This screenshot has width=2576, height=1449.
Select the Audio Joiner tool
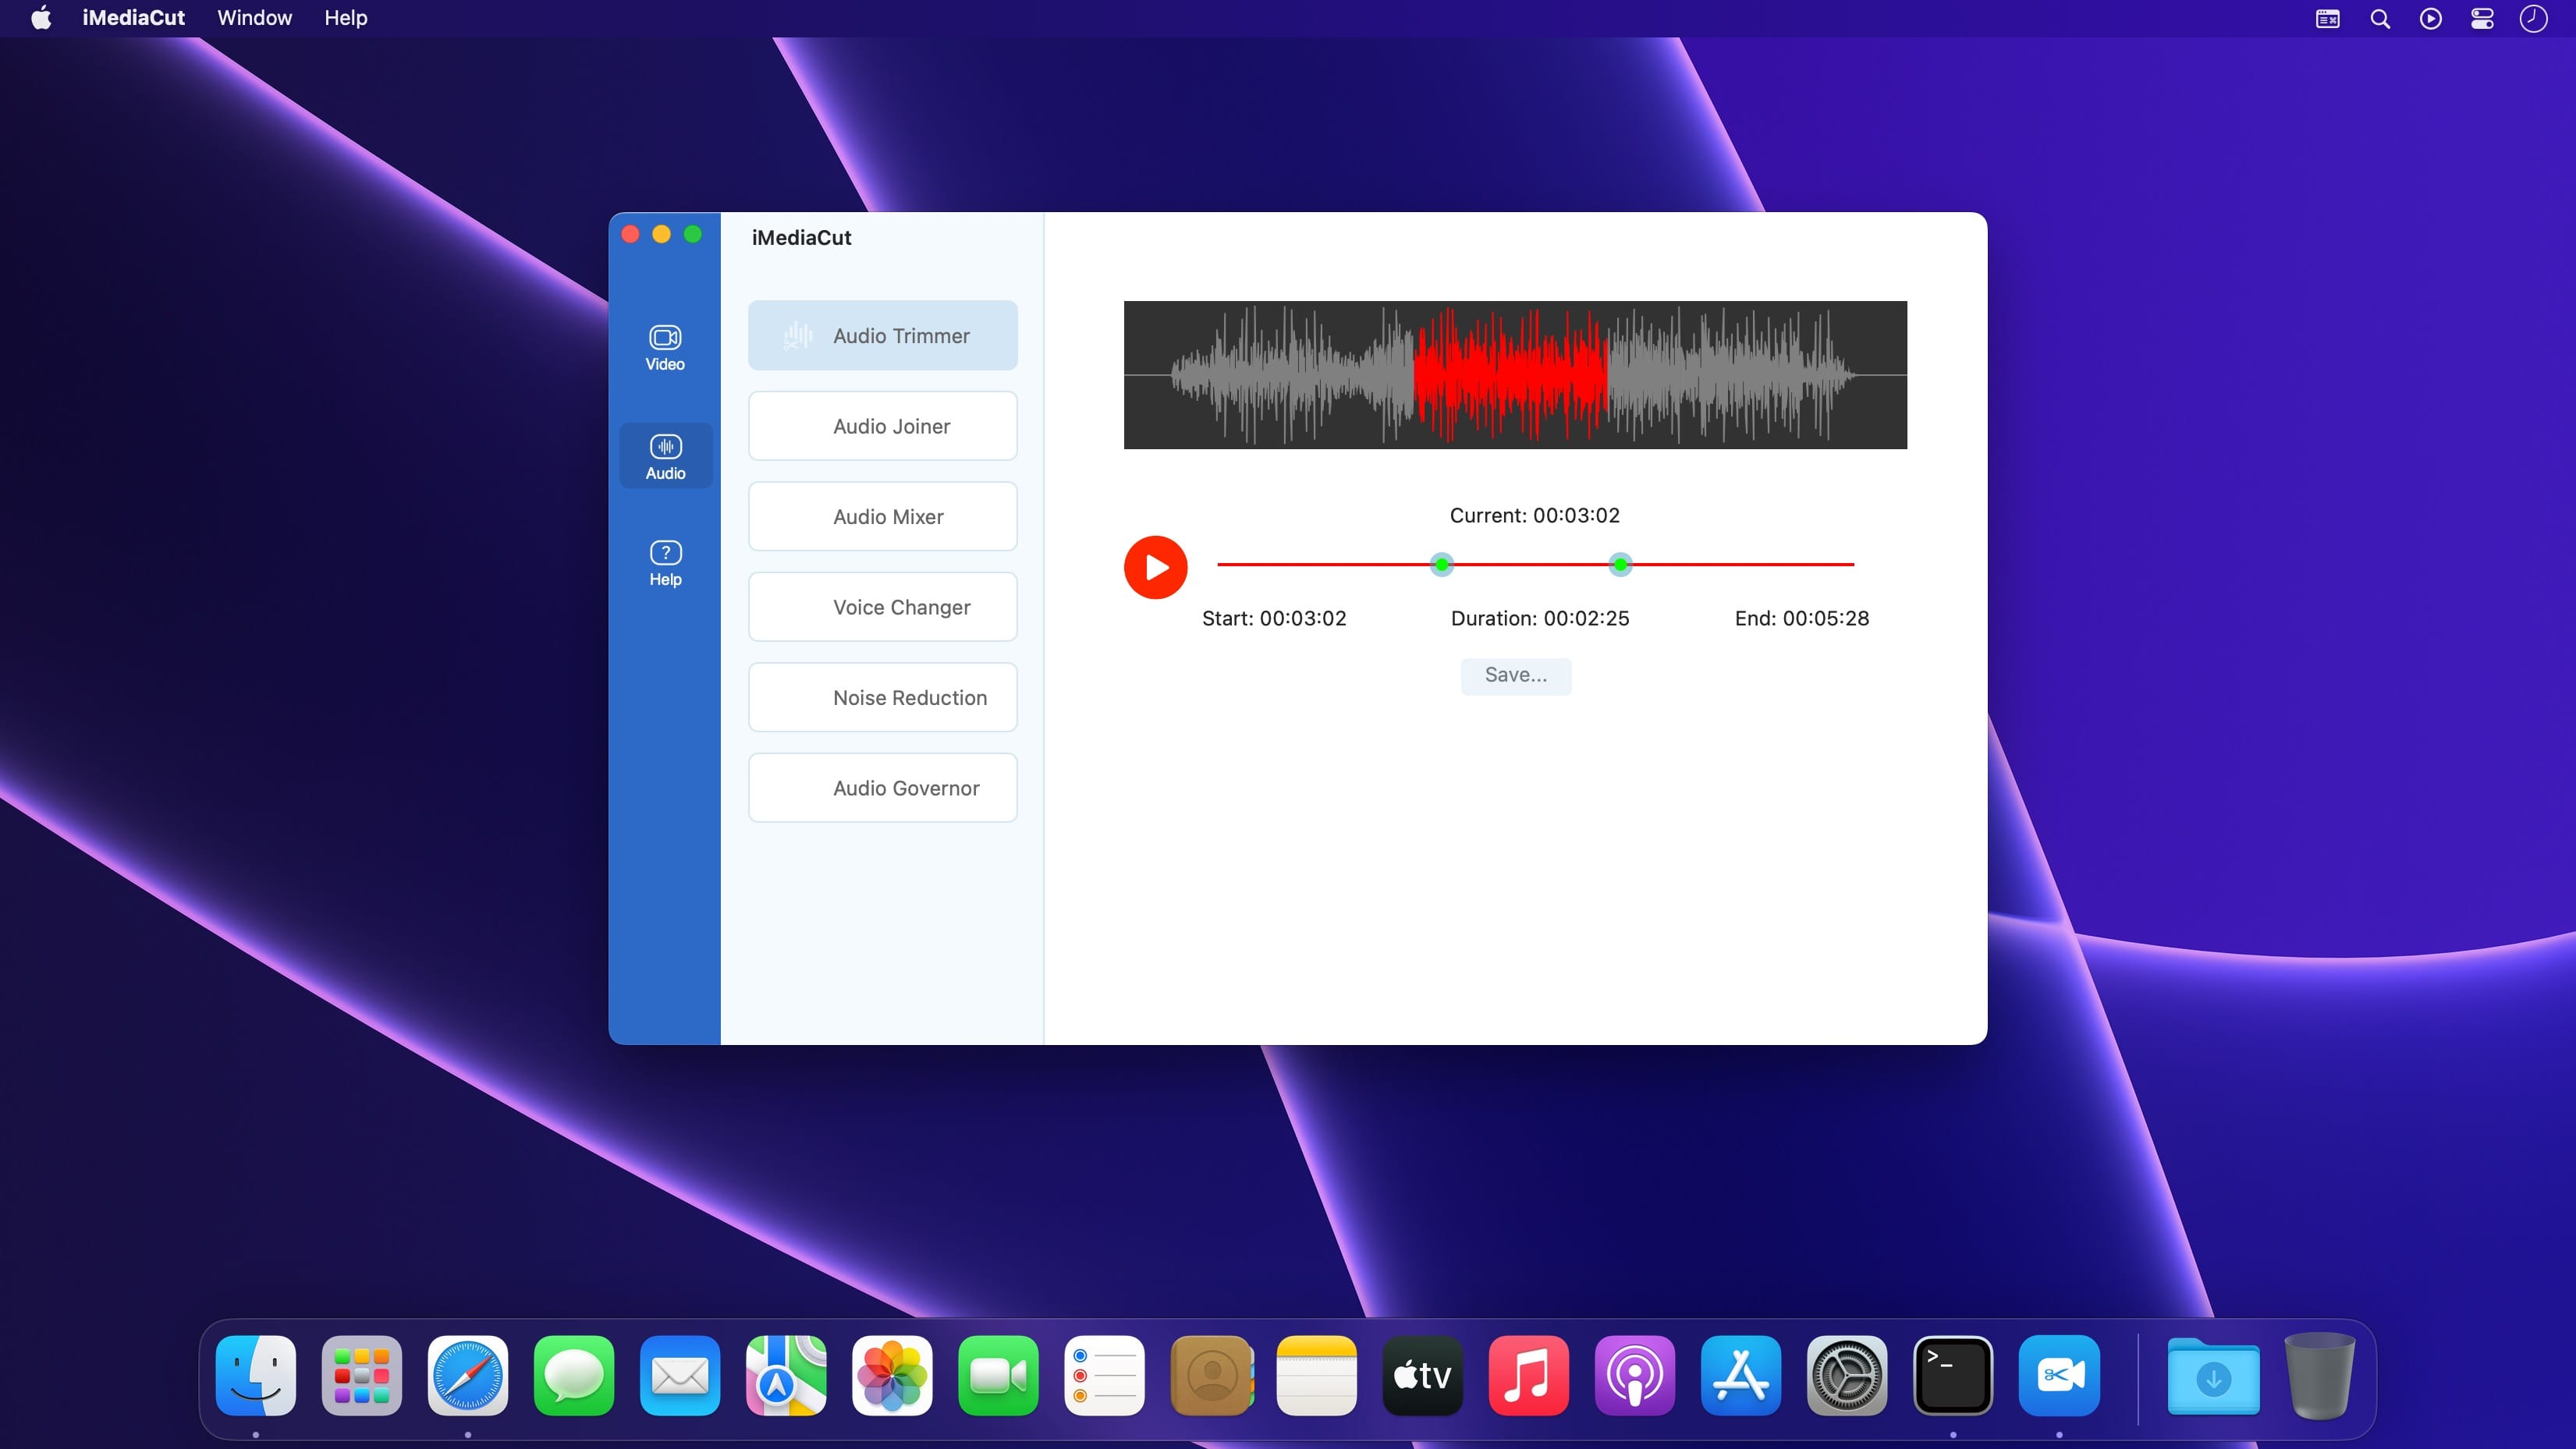tap(882, 426)
